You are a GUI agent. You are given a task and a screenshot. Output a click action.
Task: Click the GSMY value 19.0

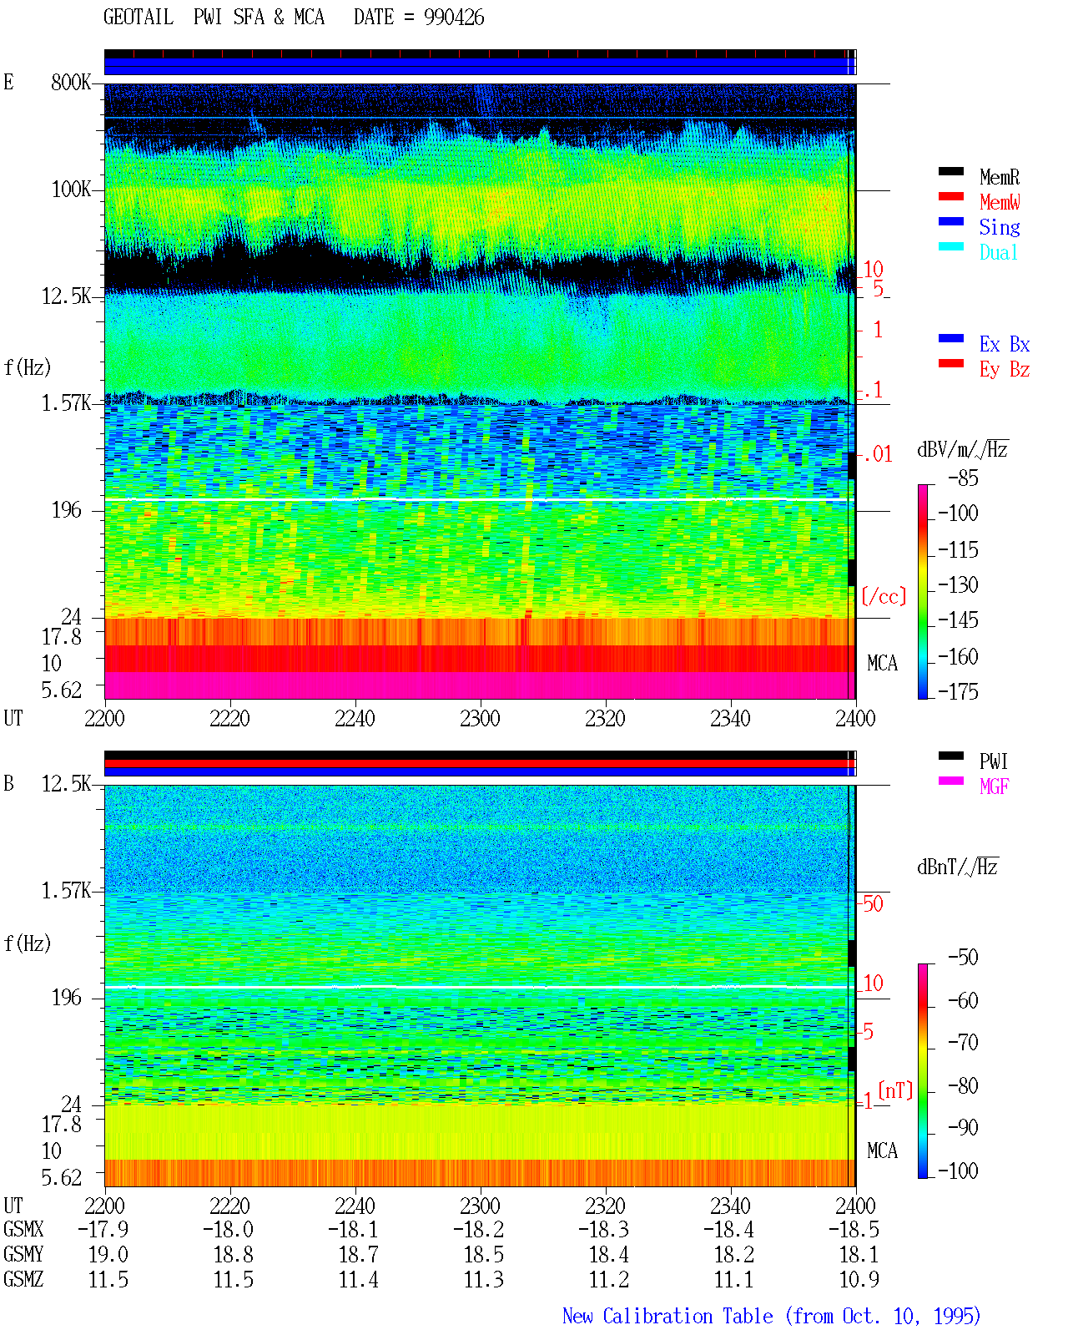108,1255
